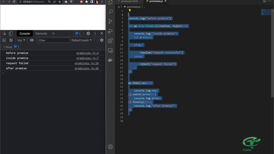This screenshot has height=154, width=274.
Task: Toggle the browser side panel
Action: (92, 2)
